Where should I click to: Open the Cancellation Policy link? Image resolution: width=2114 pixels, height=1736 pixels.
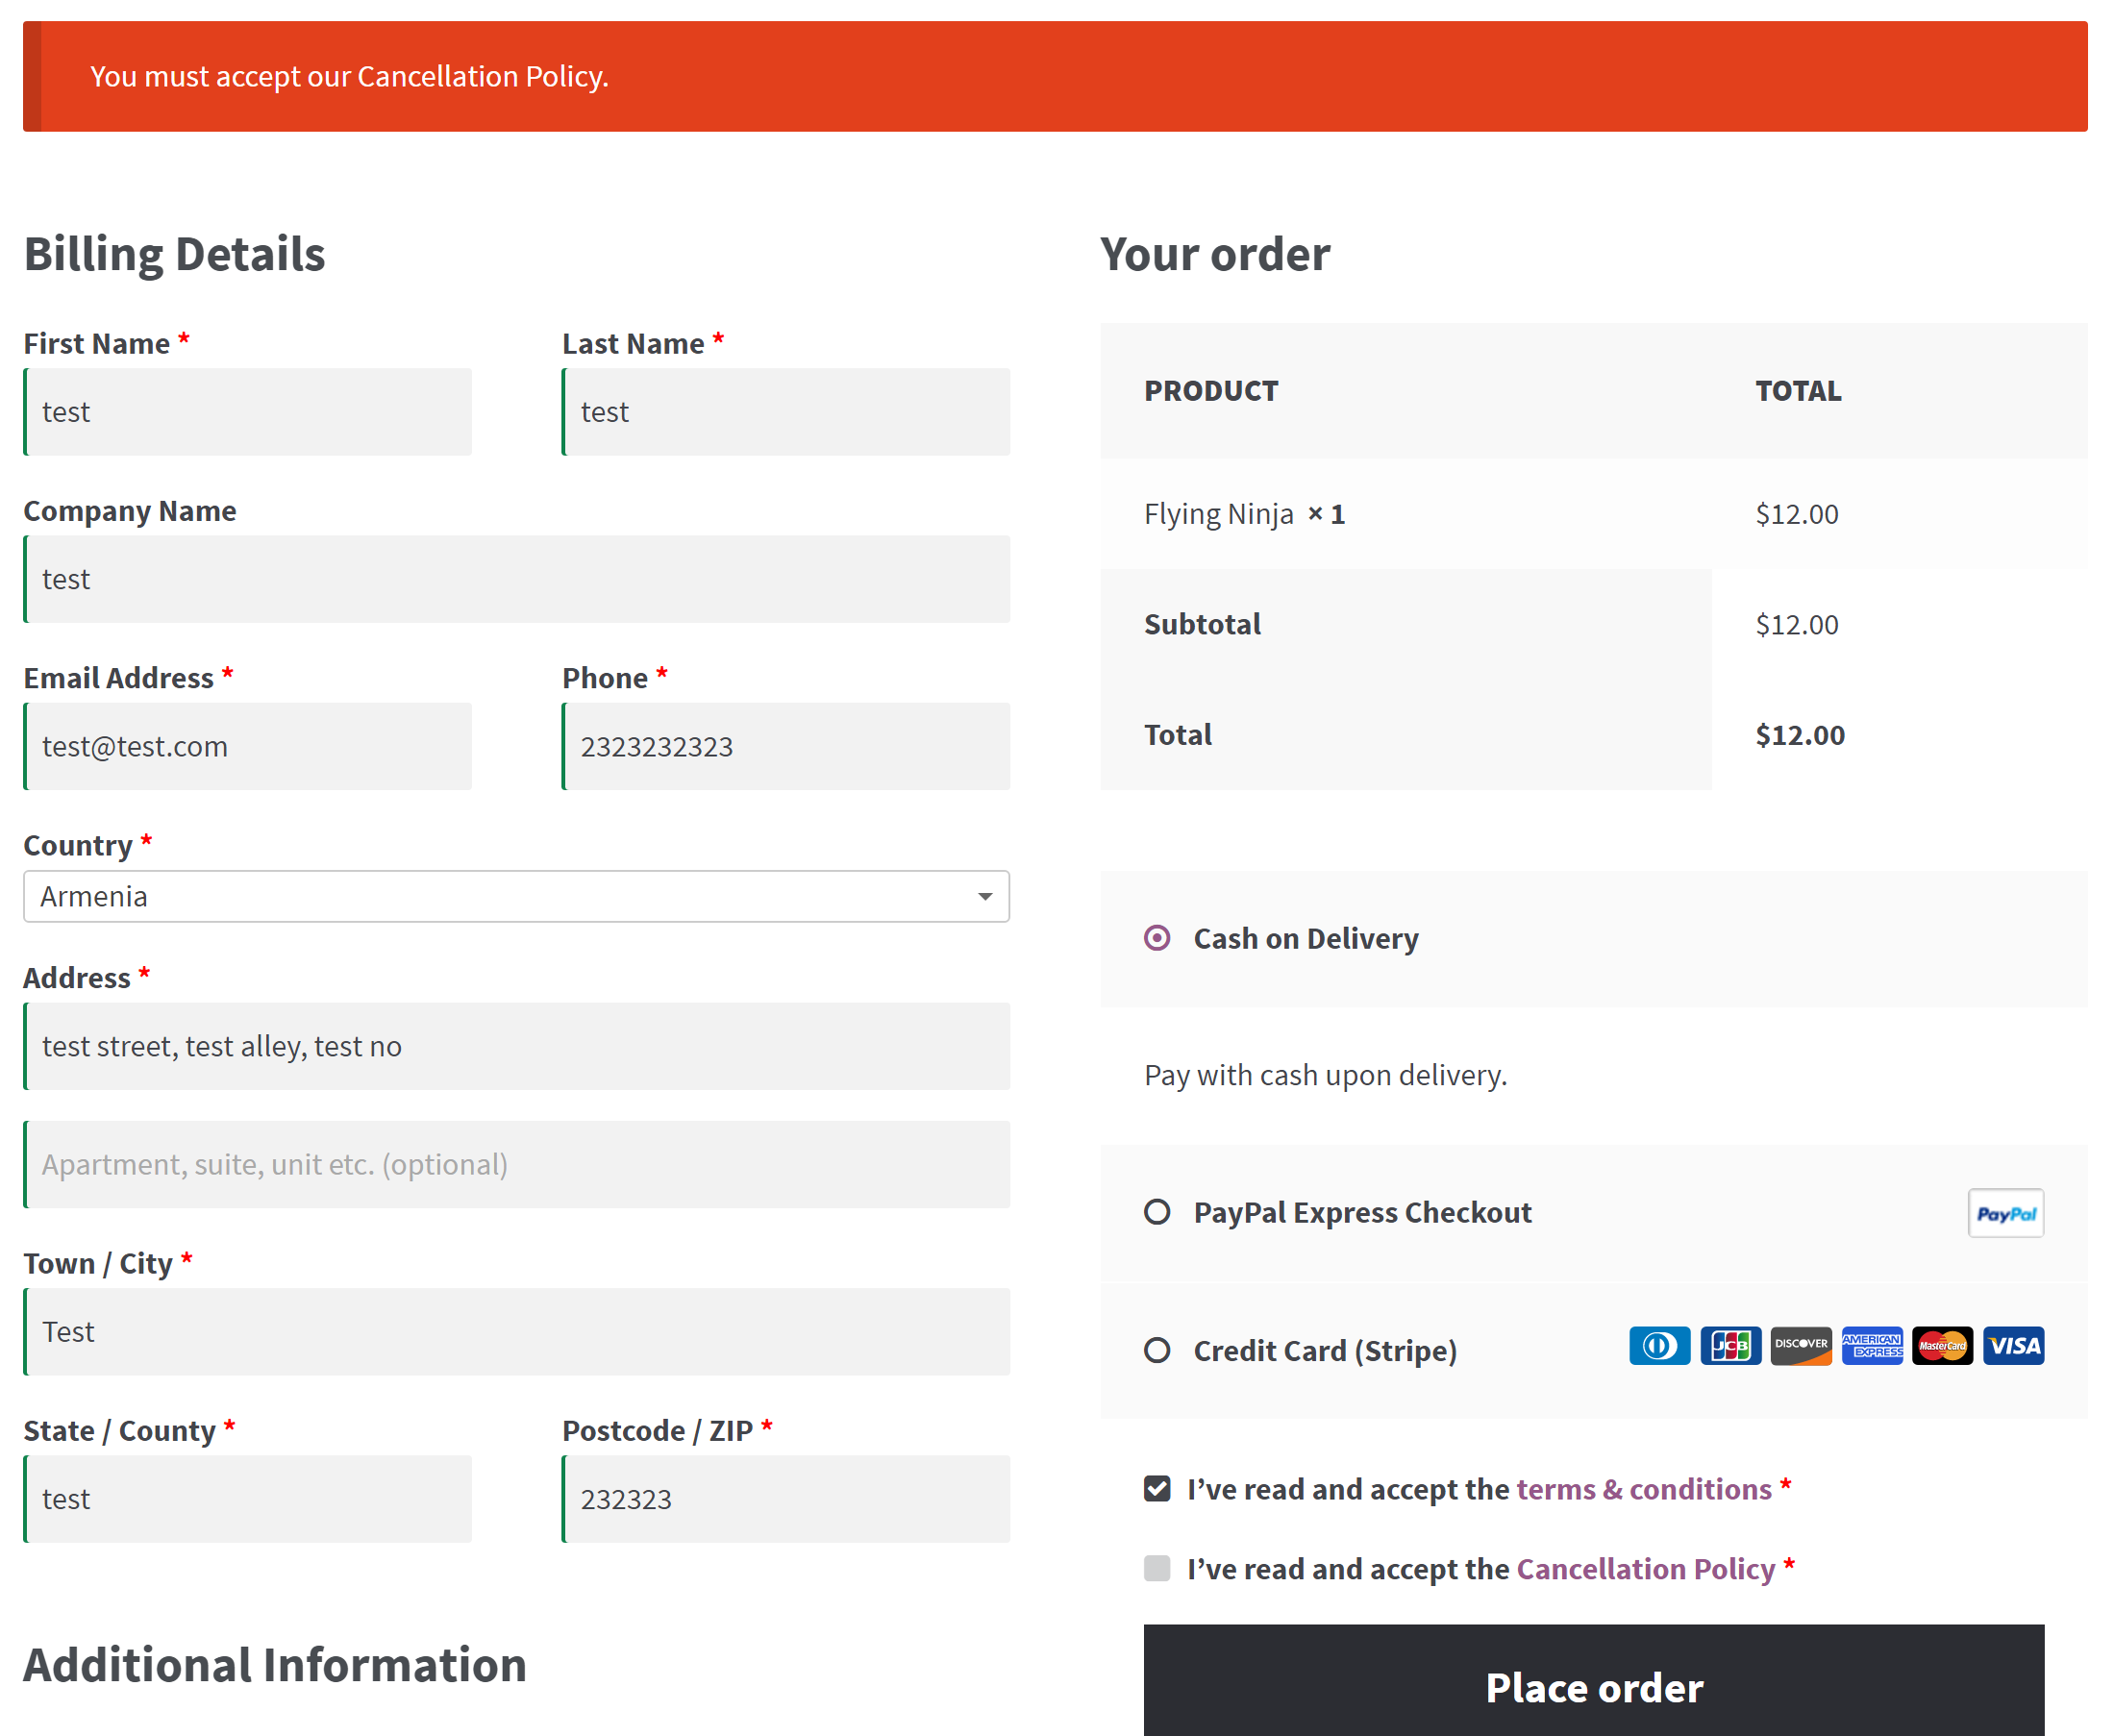(x=1645, y=1569)
